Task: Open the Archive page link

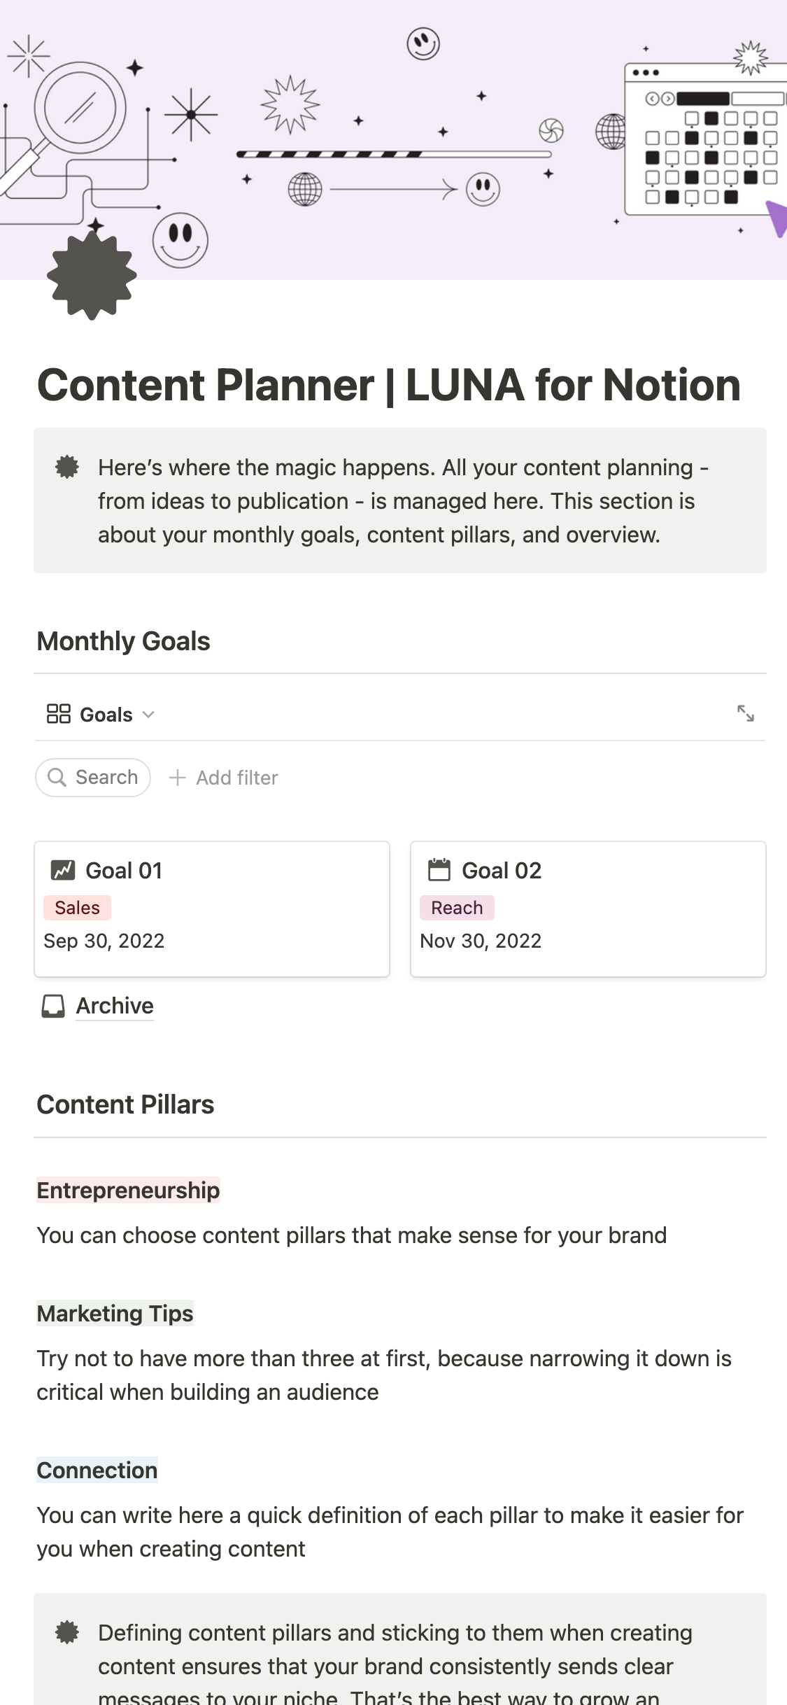Action: point(115,1006)
